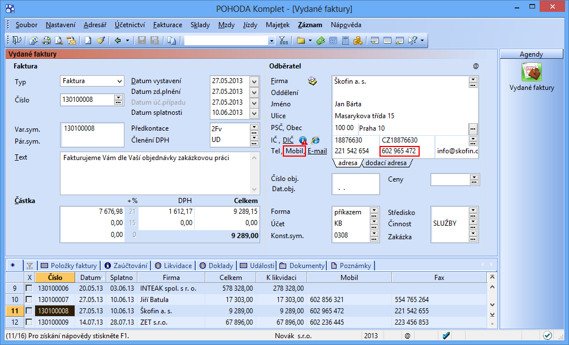The height and width of the screenshot is (345, 569).
Task: Click the blue checkmark in status bar
Action: click(x=446, y=335)
